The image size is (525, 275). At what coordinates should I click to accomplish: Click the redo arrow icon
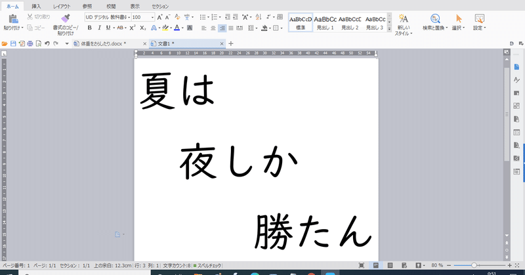coord(56,43)
